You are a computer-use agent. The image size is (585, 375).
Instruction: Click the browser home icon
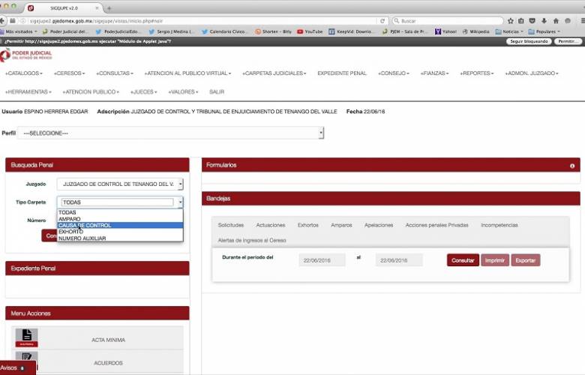(x=554, y=21)
